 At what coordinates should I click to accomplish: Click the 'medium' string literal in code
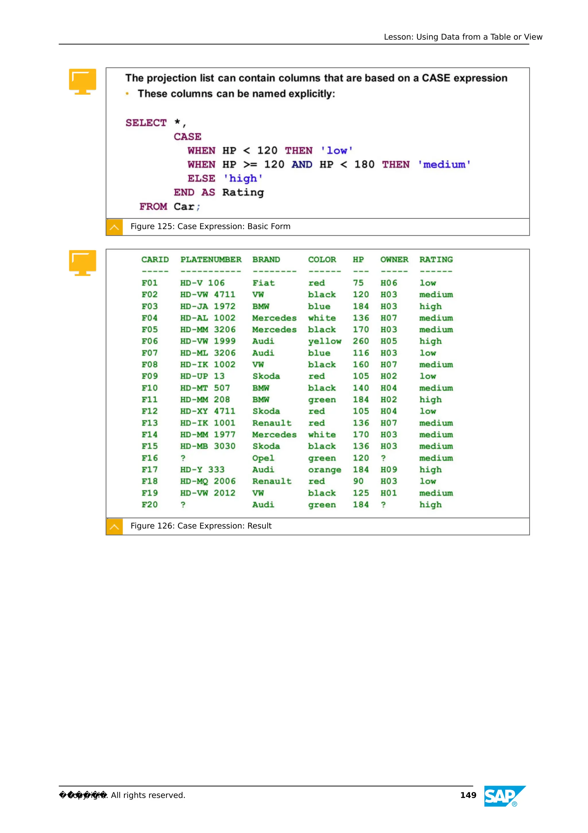[x=444, y=165]
